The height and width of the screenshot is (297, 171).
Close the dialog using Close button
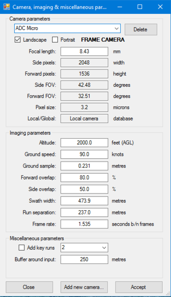30,287
